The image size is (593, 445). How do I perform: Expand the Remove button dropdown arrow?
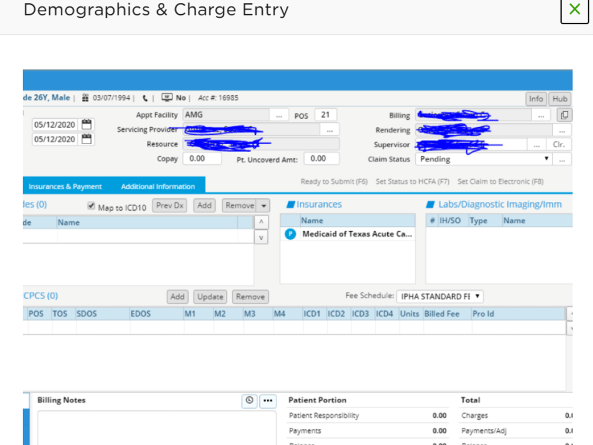(264, 206)
